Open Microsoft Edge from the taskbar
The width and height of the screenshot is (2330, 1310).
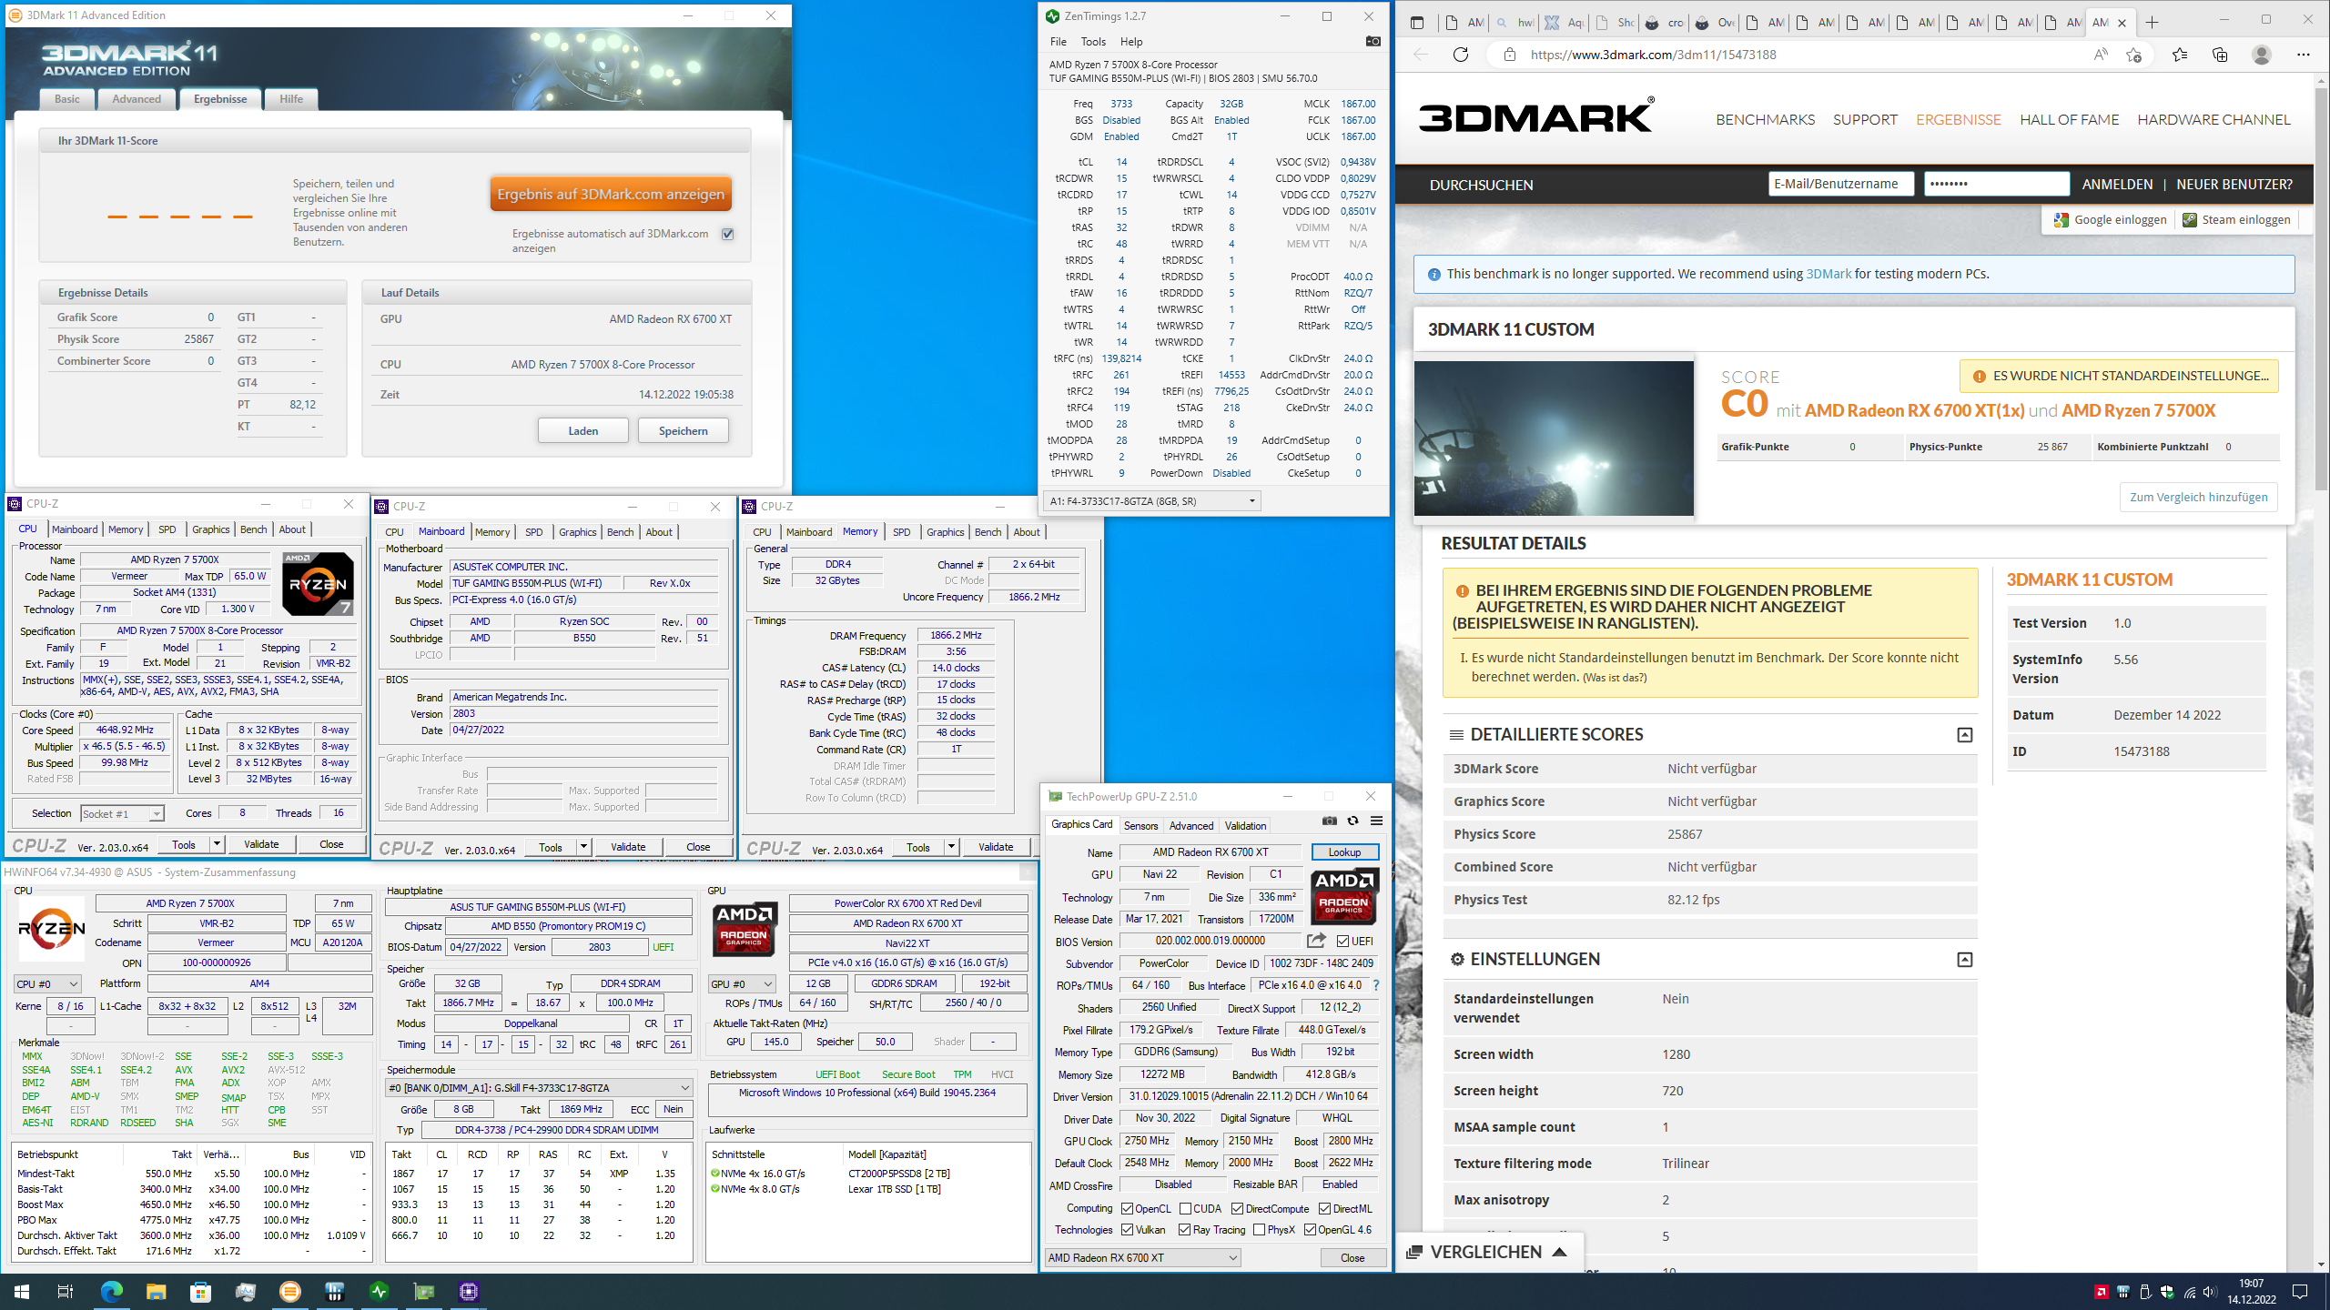tap(111, 1291)
